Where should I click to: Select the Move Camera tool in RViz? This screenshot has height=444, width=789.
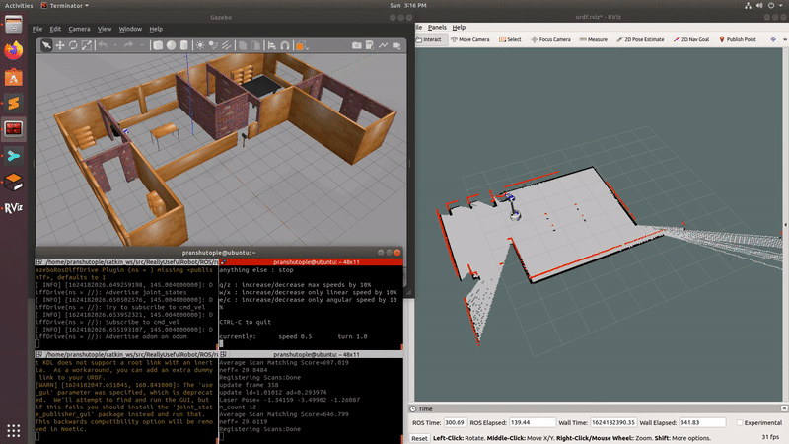[x=470, y=39]
